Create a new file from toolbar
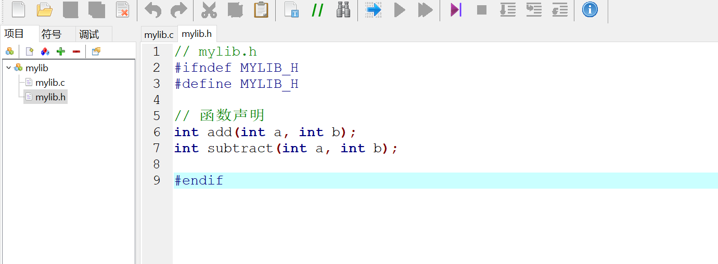 click(x=18, y=9)
